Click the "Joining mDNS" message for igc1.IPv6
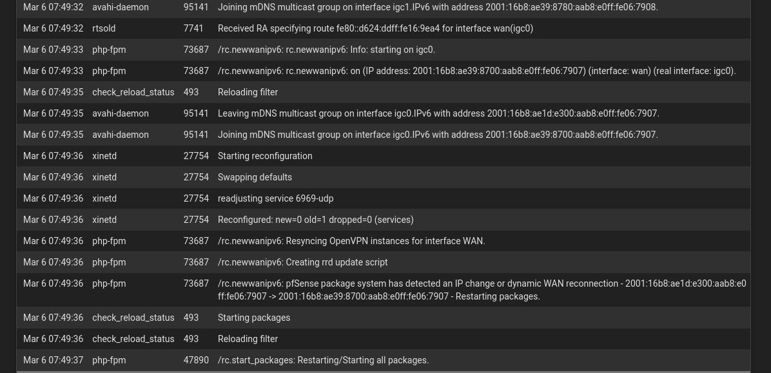771x373 pixels. pos(438,7)
